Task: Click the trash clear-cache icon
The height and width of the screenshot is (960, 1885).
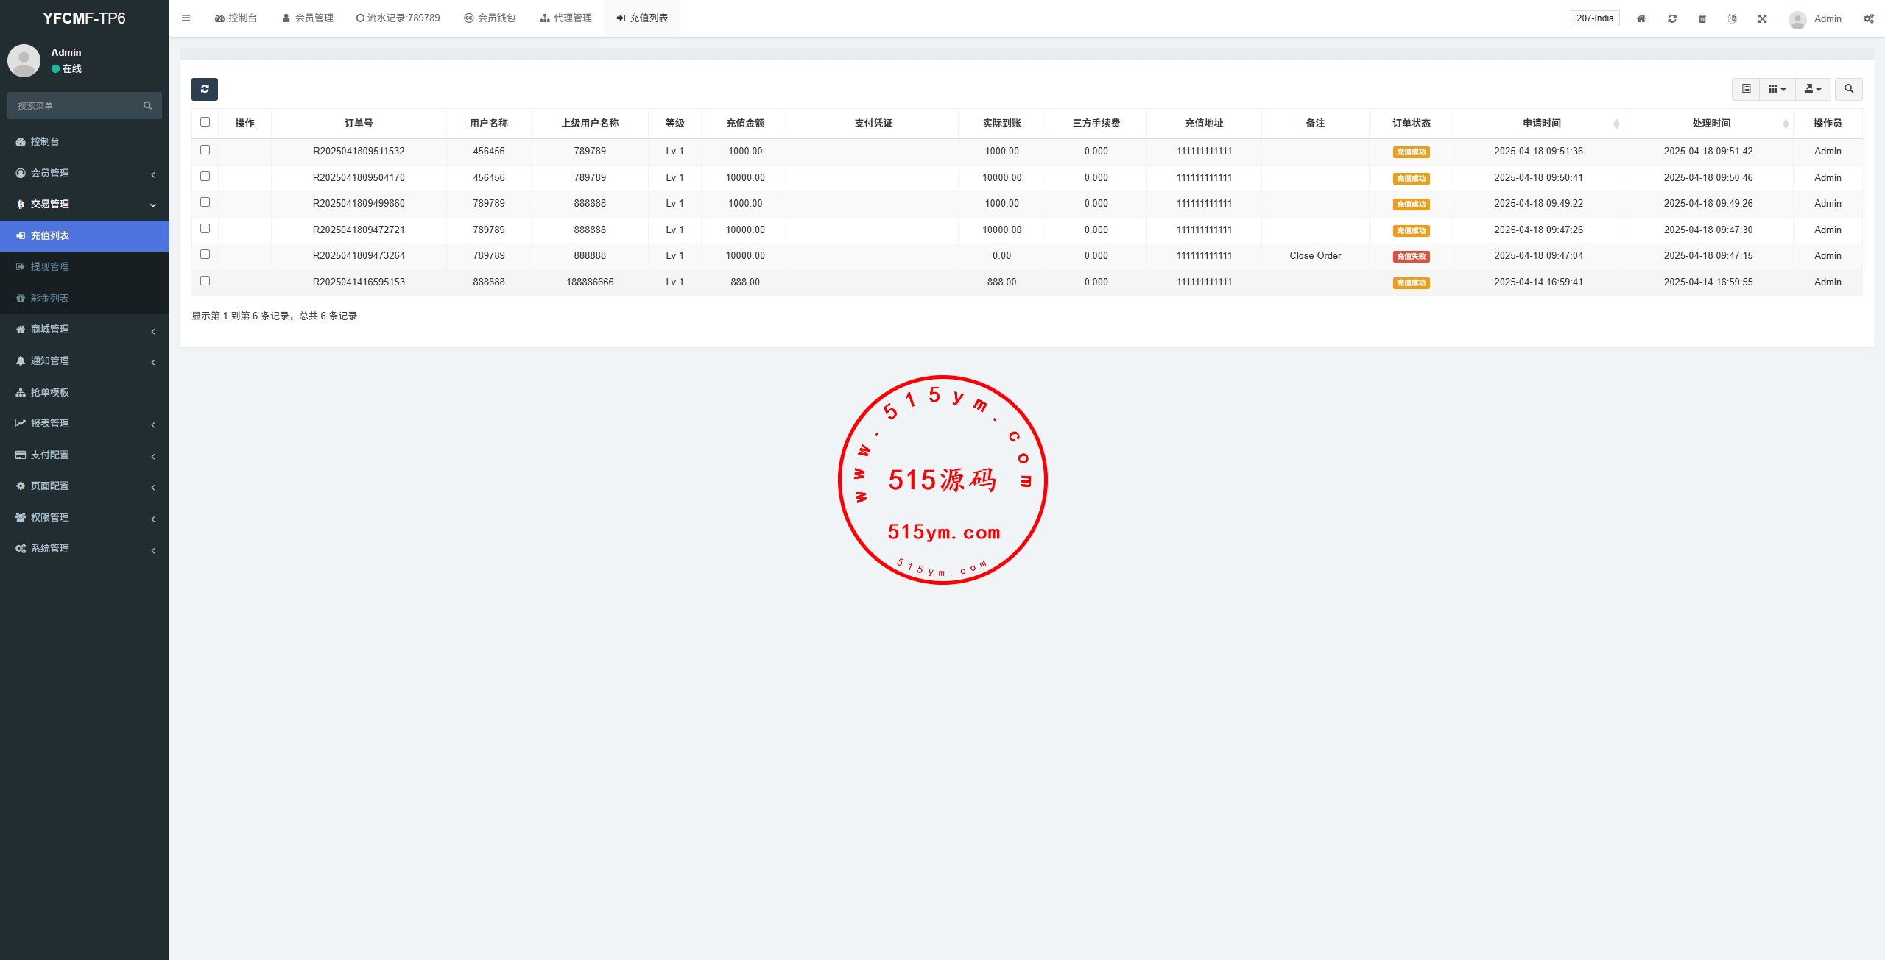Action: (1702, 18)
